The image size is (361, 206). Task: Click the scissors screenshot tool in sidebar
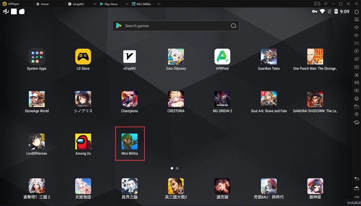pyautogui.click(x=356, y=75)
